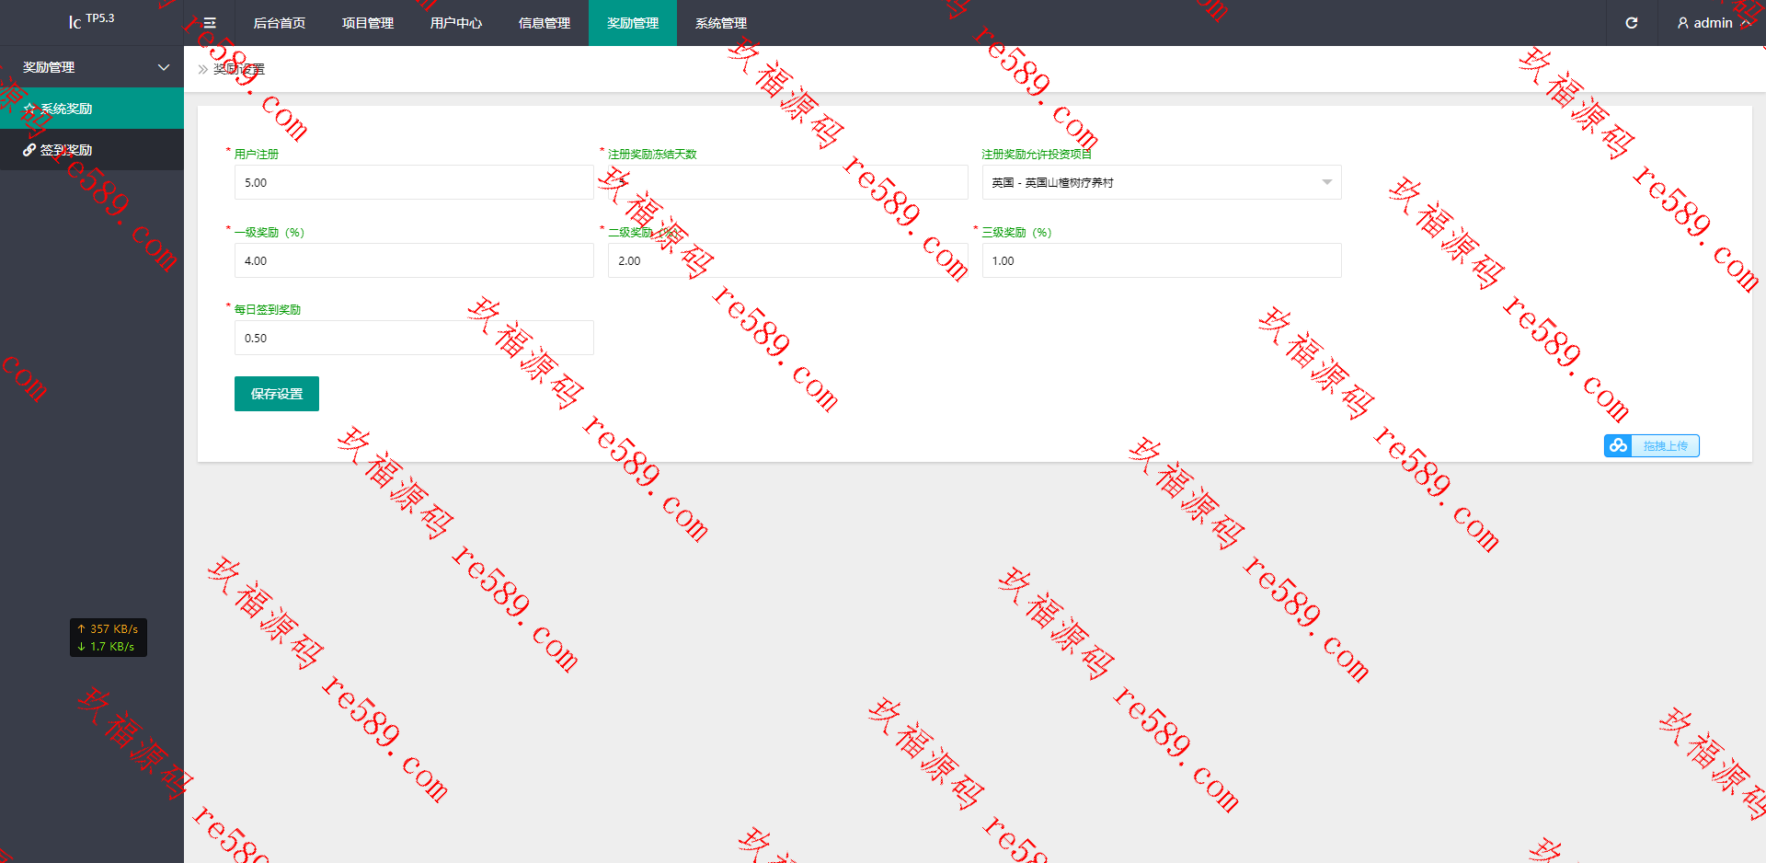Click the 每日签到奖励 input field

tap(414, 338)
